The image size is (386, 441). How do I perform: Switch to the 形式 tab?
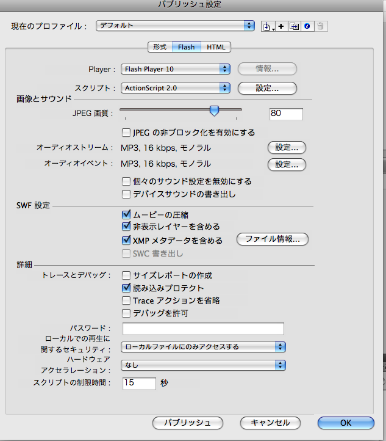(x=160, y=47)
